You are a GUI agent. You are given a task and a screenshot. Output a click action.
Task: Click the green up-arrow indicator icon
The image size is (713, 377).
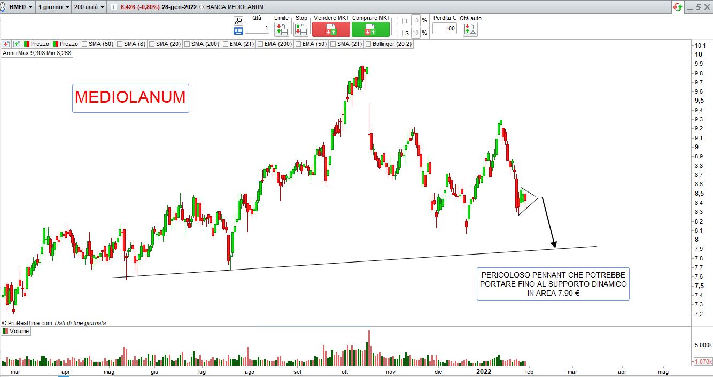click(x=17, y=44)
